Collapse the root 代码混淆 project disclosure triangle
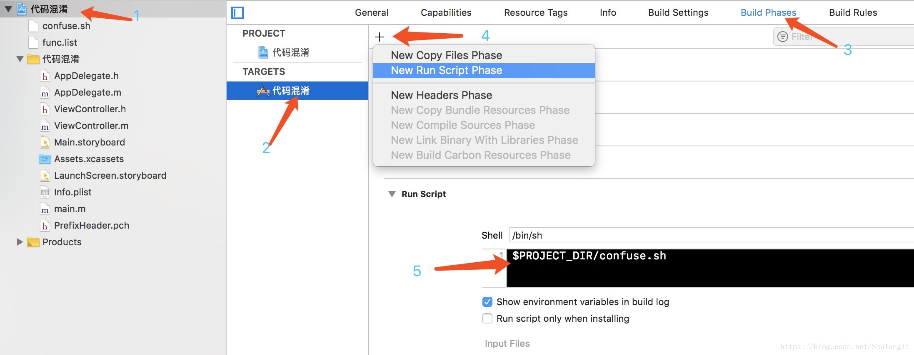Image resolution: width=914 pixels, height=355 pixels. [x=8, y=9]
